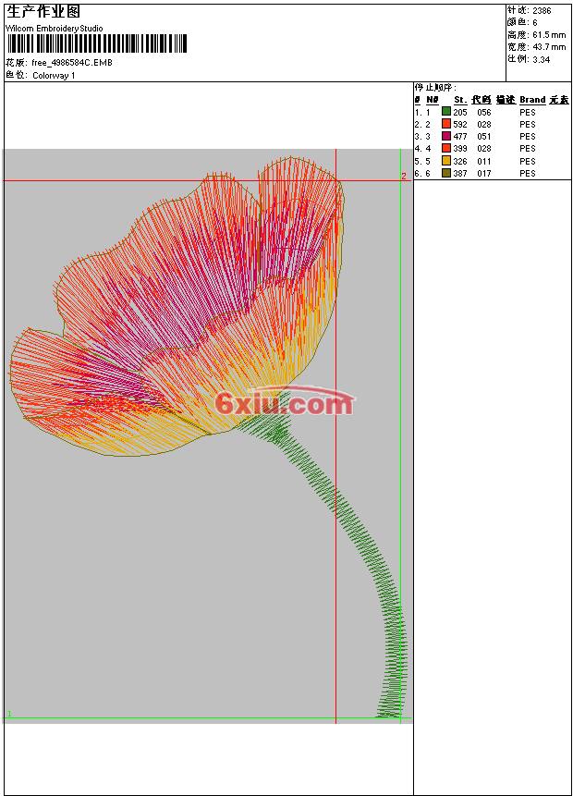Select stitch count 592 in row 2

point(460,125)
